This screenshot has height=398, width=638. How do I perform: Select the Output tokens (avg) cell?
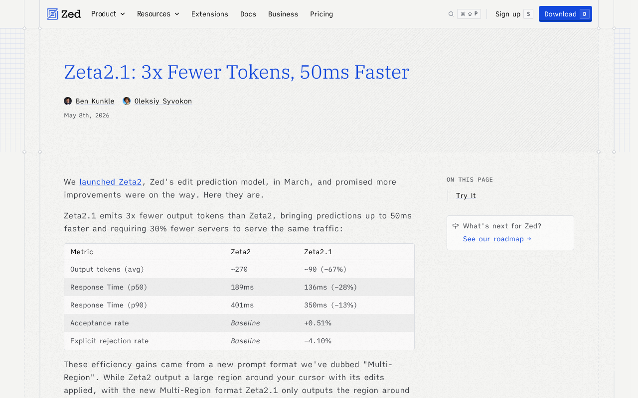pos(145,269)
